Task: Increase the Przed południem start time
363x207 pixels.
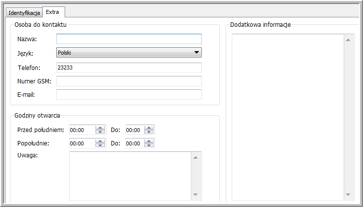Action: coord(100,128)
